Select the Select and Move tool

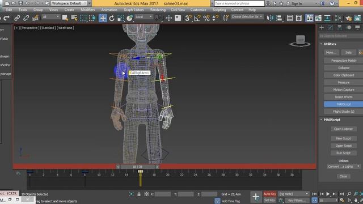[103, 18]
